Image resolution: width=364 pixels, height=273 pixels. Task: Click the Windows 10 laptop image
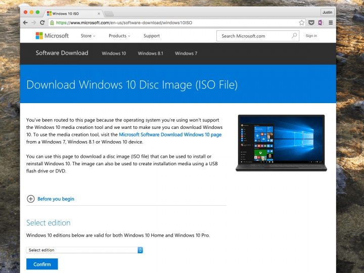[282, 143]
